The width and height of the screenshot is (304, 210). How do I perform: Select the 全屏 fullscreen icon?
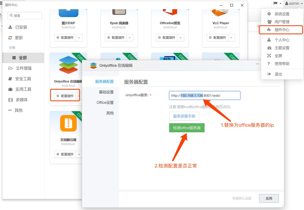[269, 55]
